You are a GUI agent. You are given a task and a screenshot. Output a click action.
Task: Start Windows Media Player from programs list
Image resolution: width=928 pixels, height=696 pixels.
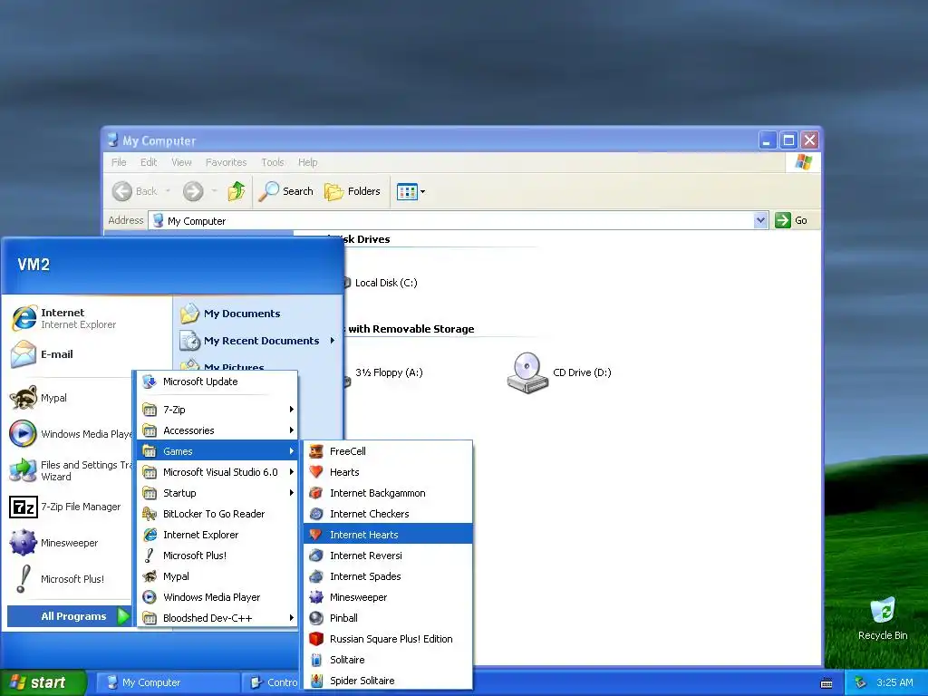point(217,597)
